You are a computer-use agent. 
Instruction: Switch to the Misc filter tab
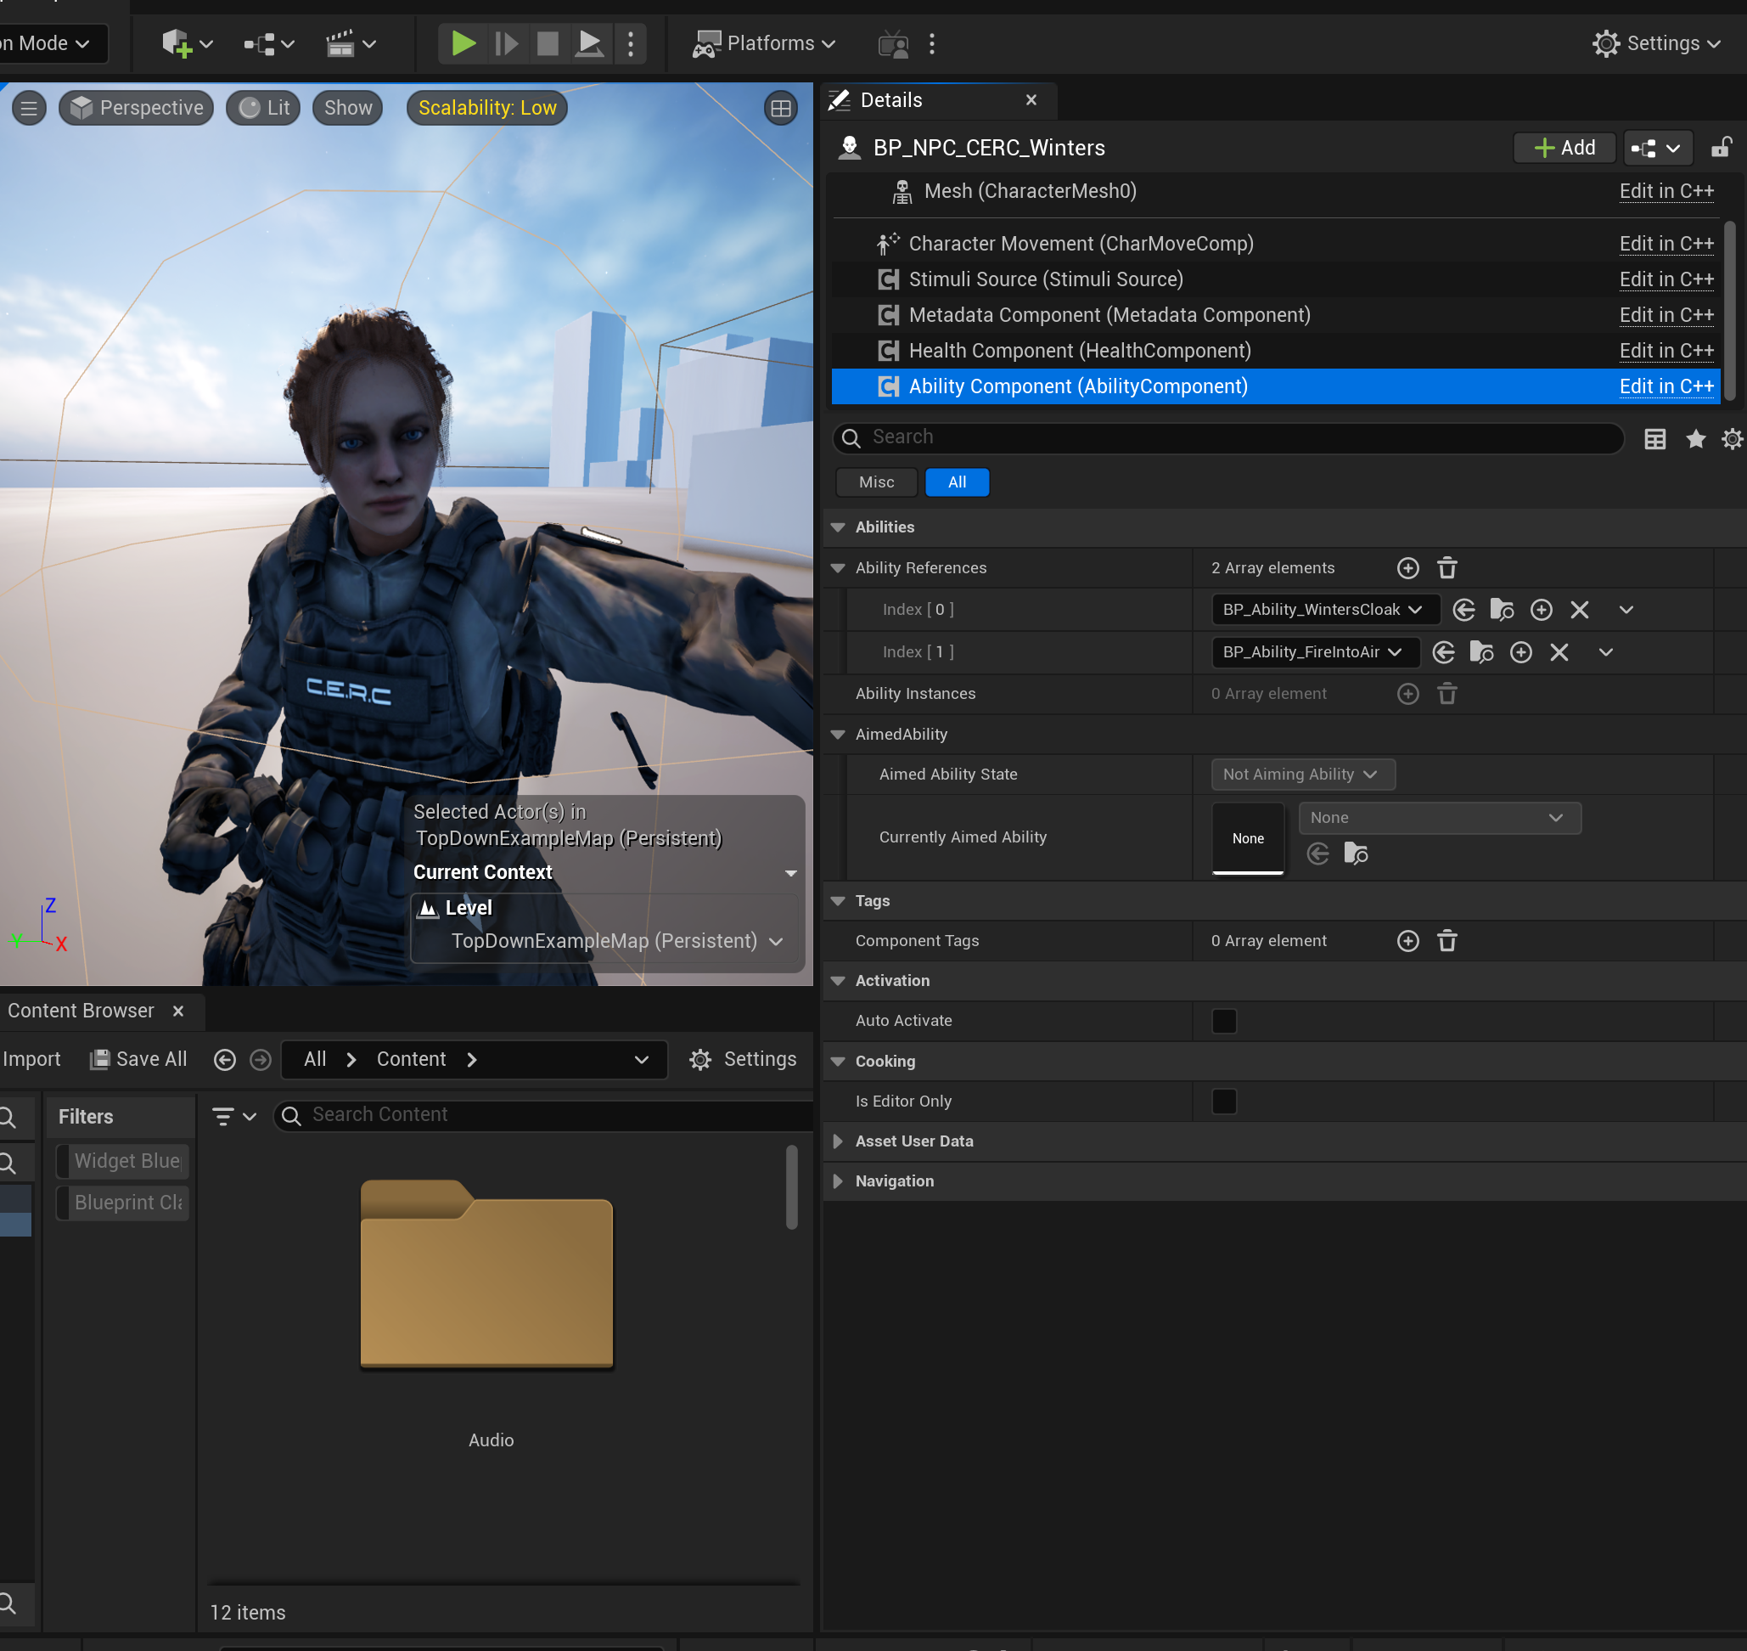tap(876, 482)
